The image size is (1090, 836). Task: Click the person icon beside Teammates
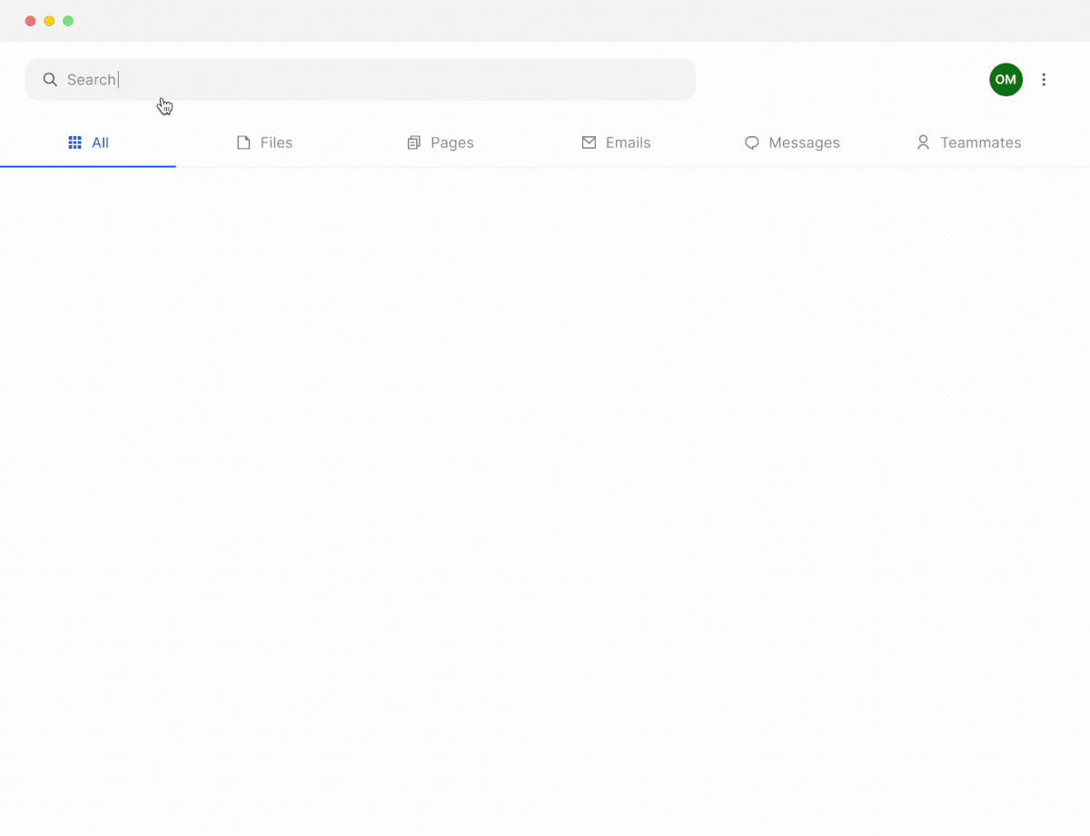coord(923,143)
